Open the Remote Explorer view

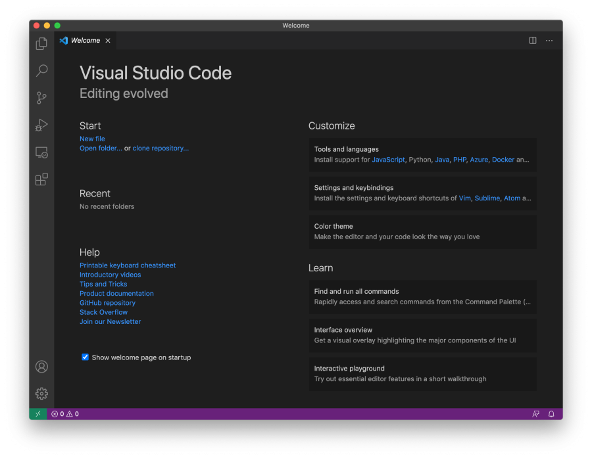pos(41,152)
